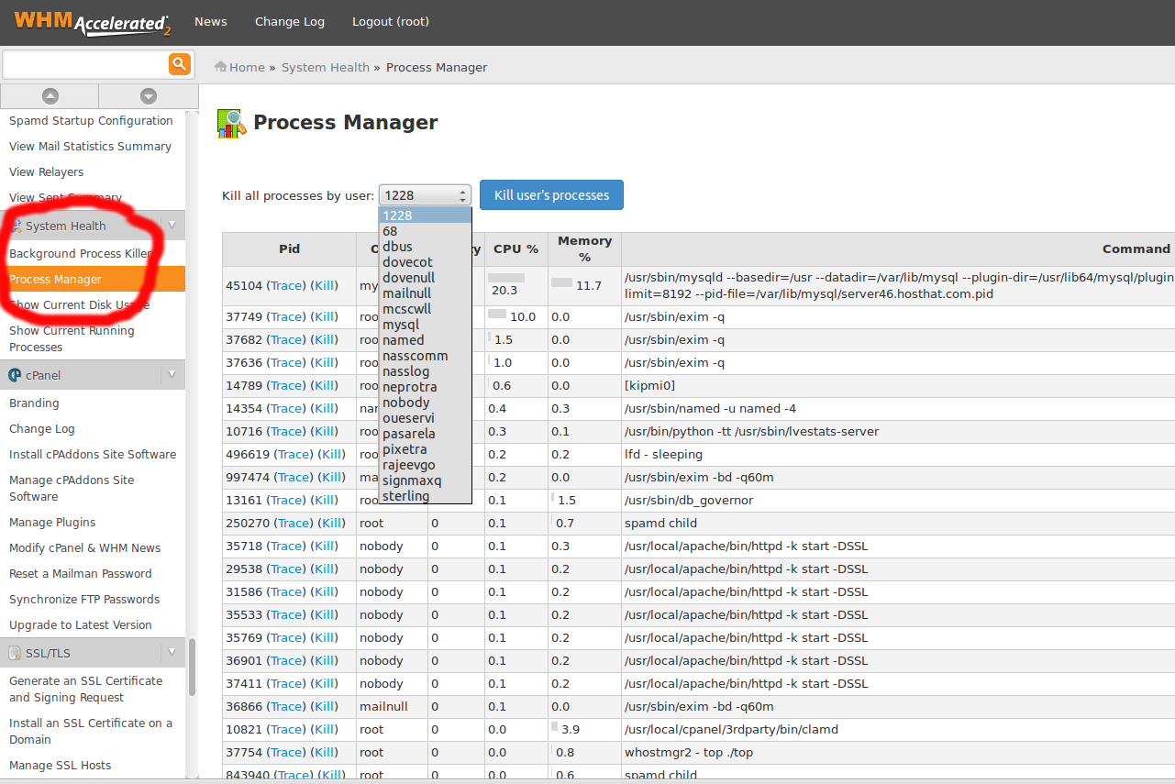Screen dimensions: 1175x784
Task: Click the Home breadcrumb house icon
Action: (219, 66)
